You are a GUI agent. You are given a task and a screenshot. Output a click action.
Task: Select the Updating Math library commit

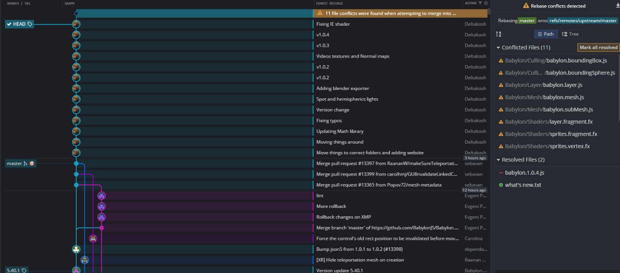[x=340, y=131]
